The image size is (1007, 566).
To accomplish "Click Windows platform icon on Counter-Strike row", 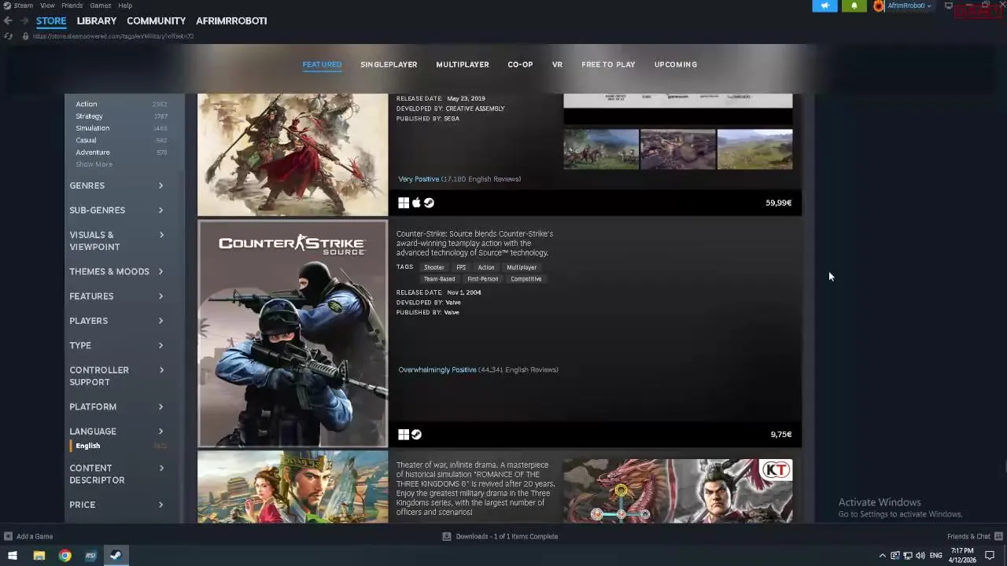I will 404,434.
